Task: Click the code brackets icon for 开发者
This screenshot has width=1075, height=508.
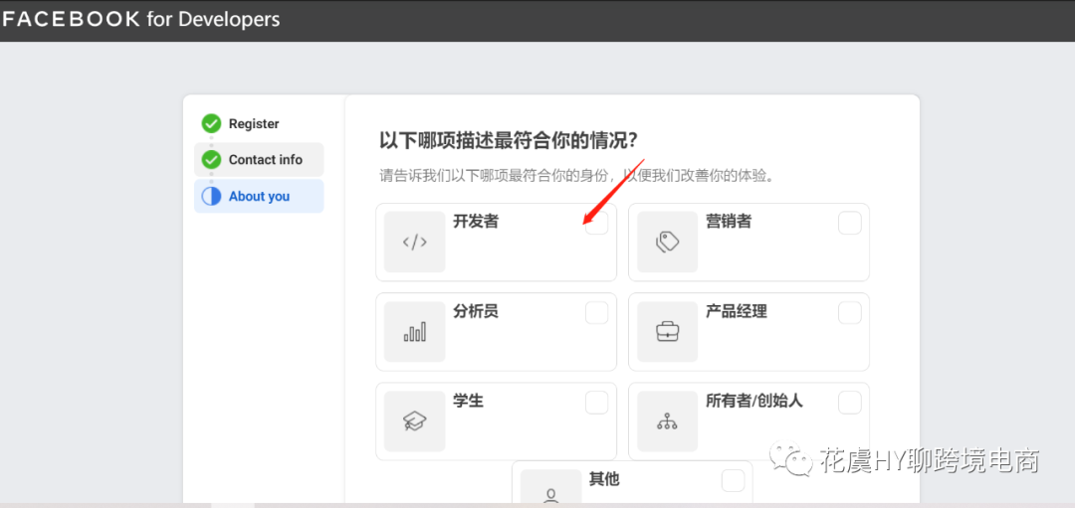Action: (x=415, y=242)
